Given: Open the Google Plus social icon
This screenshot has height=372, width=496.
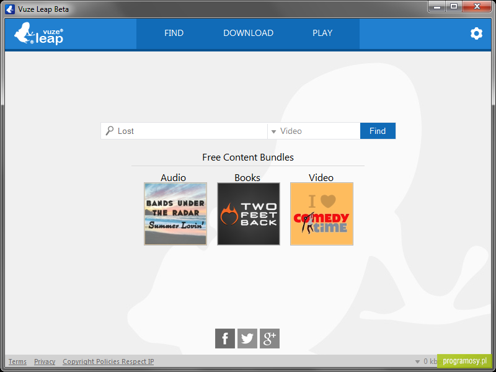Looking at the screenshot, I should point(270,339).
